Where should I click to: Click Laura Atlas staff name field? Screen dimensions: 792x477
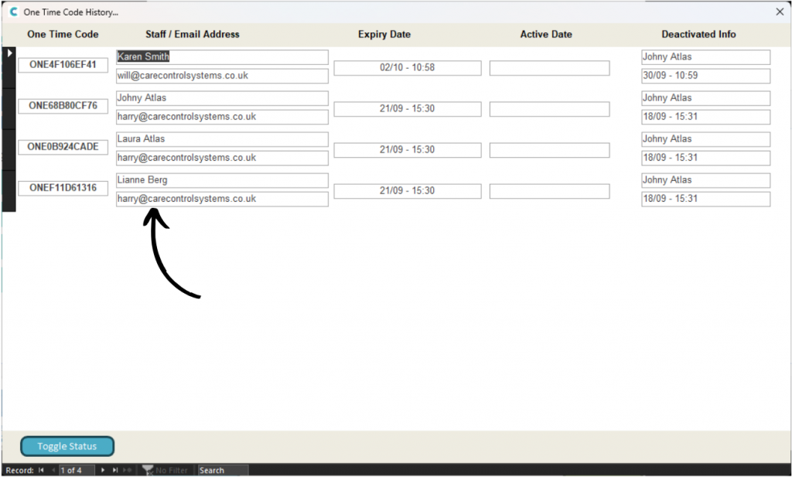pos(222,139)
